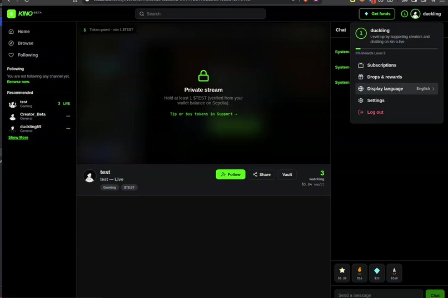Click the browser reload icon

[27, 1]
